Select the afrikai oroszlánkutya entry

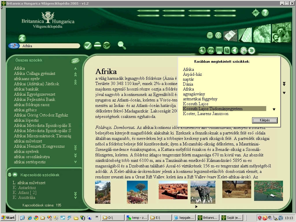[32, 157]
